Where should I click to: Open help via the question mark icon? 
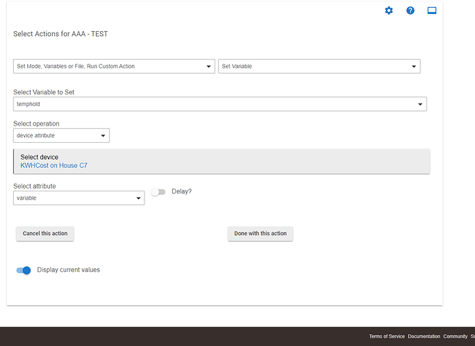[410, 10]
